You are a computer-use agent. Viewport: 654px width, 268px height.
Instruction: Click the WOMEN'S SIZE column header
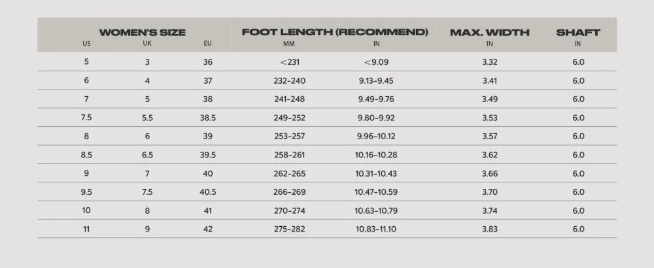click(142, 33)
